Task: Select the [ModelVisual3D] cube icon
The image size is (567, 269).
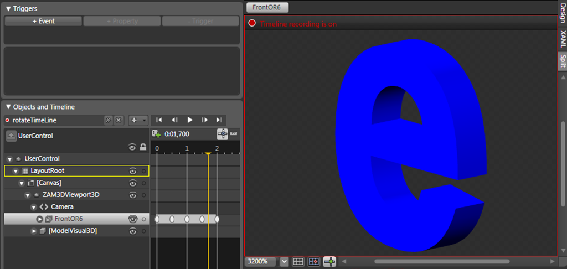Action: (x=43, y=231)
